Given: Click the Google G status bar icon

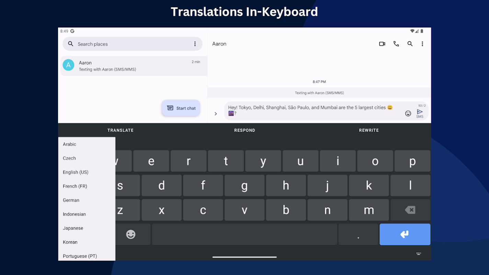Looking at the screenshot, I should (x=72, y=31).
